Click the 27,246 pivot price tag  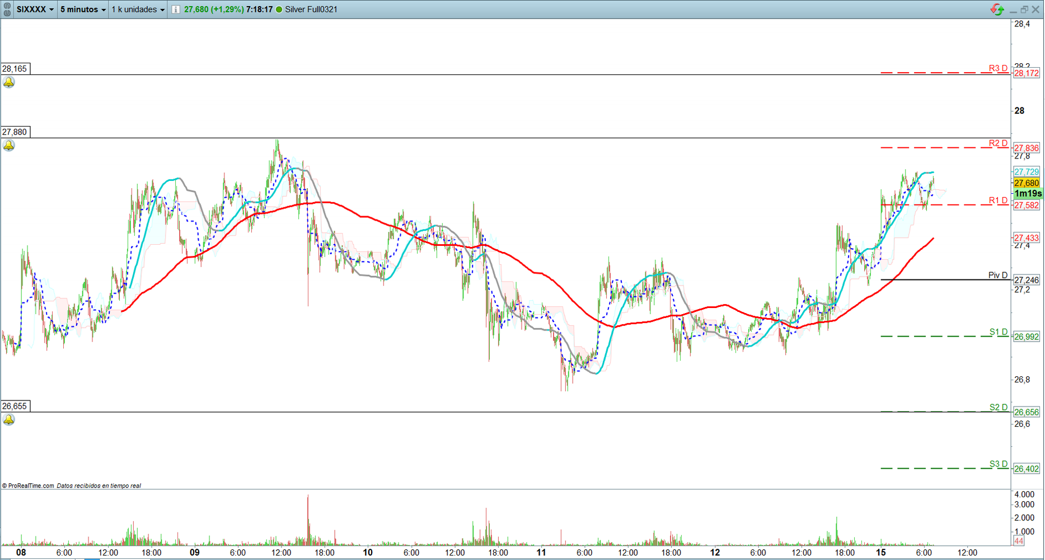[1027, 280]
